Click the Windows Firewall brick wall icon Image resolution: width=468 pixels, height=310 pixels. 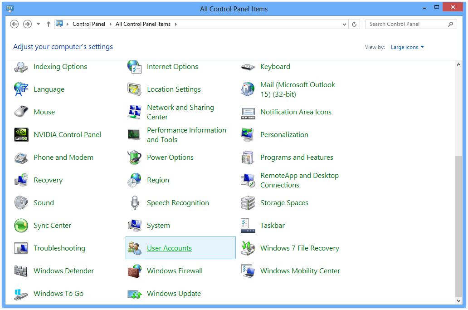point(135,271)
